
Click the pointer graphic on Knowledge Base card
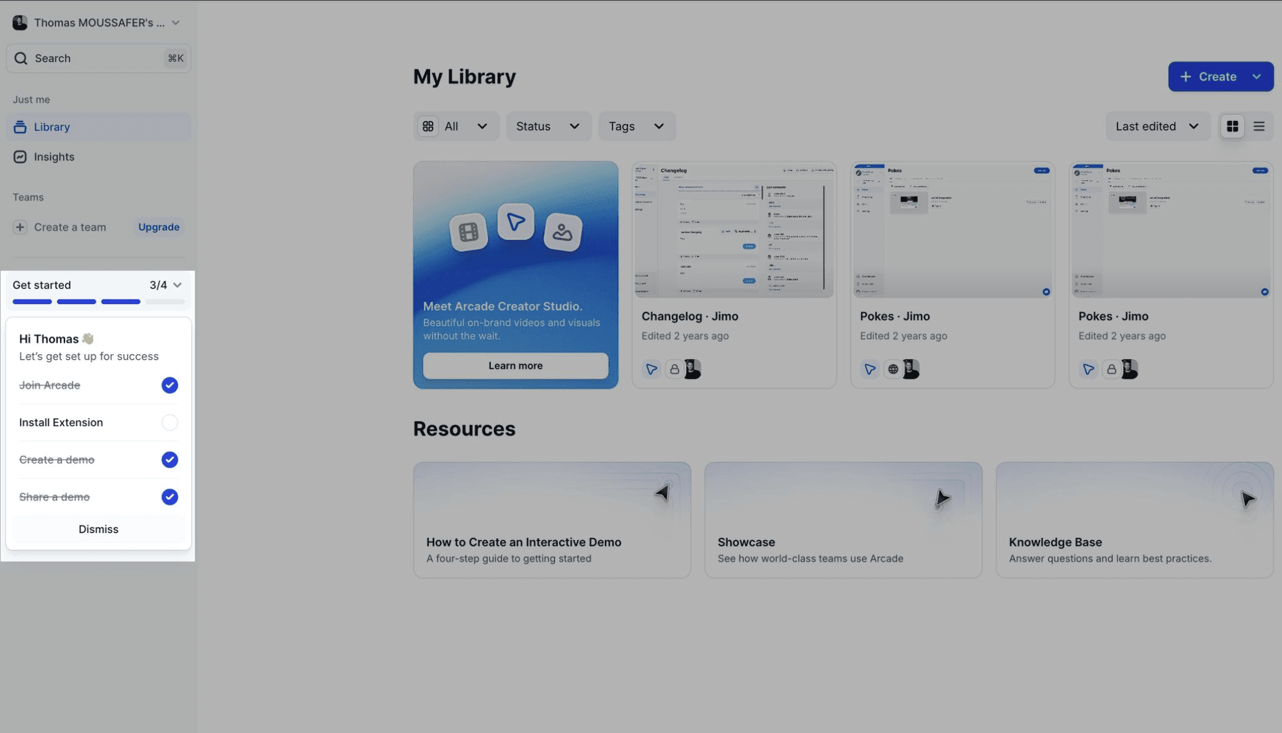click(1247, 499)
